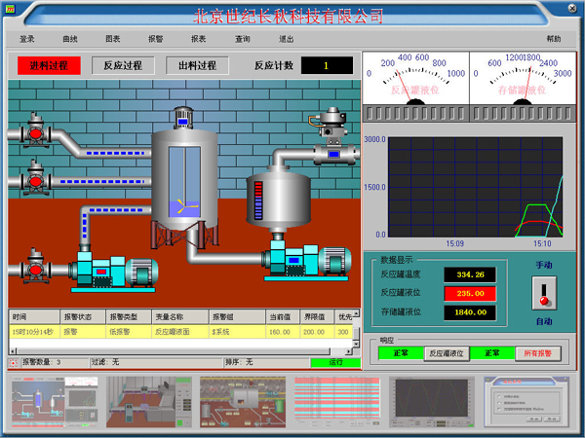Click the 反应过程 button
This screenshot has height=438, width=585.
point(123,66)
